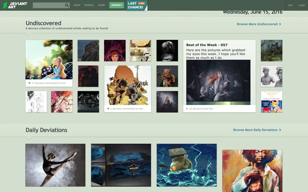This screenshot has width=308, height=192.
Task: Open the warrior and robot comic artwork
Action: pyautogui.click(x=128, y=85)
